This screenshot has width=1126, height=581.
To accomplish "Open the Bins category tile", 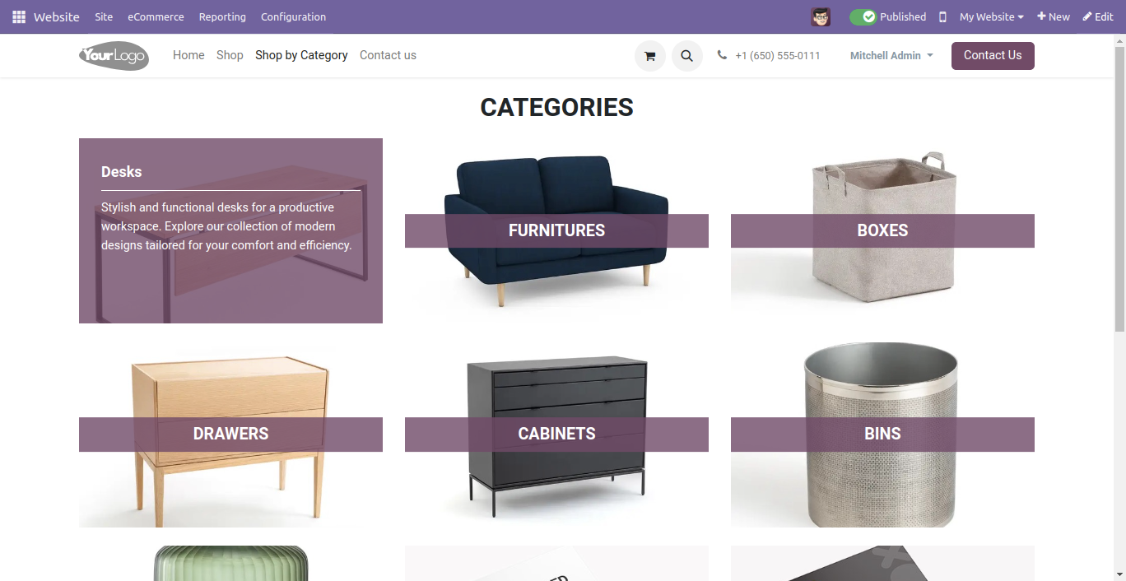I will click(x=882, y=434).
